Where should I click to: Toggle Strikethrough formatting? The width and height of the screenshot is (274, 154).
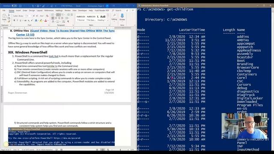25,21
